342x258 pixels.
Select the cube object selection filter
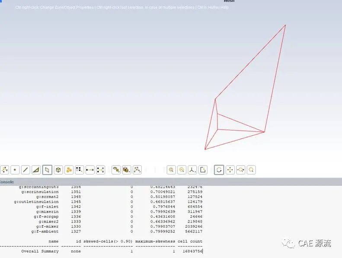[x=58, y=170]
